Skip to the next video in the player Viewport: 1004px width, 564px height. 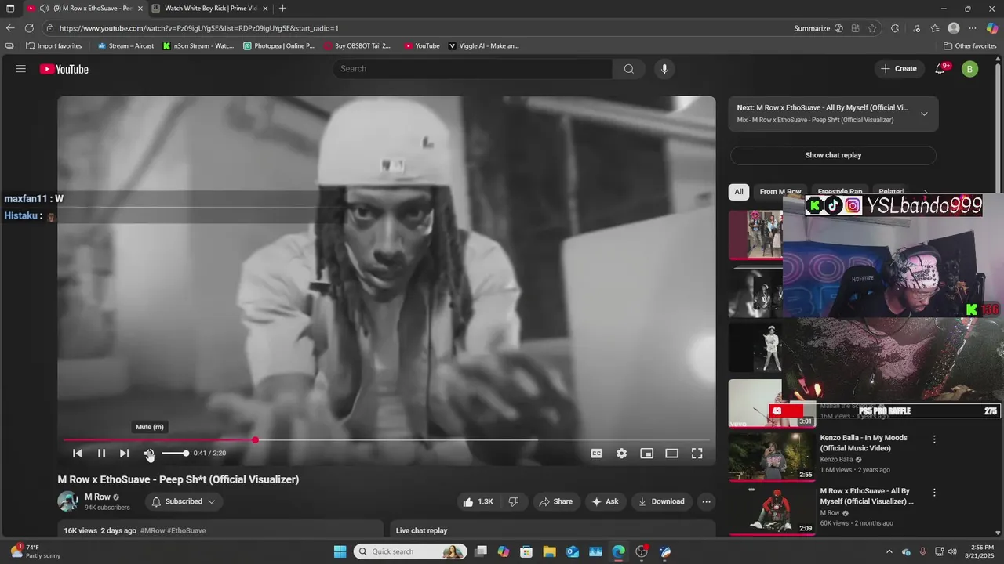coord(124,454)
